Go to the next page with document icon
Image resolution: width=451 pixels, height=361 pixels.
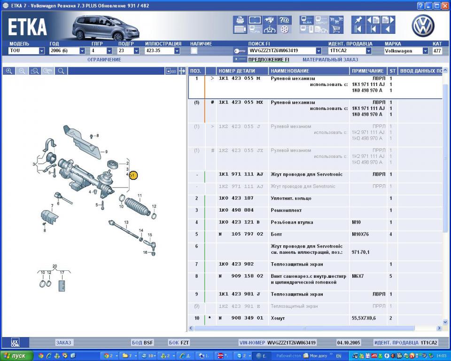click(x=388, y=20)
